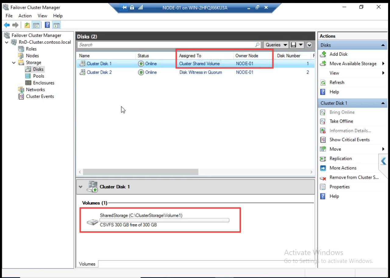Viewport: 390px width, 278px height.
Task: Click Replication action
Action: tap(341, 159)
